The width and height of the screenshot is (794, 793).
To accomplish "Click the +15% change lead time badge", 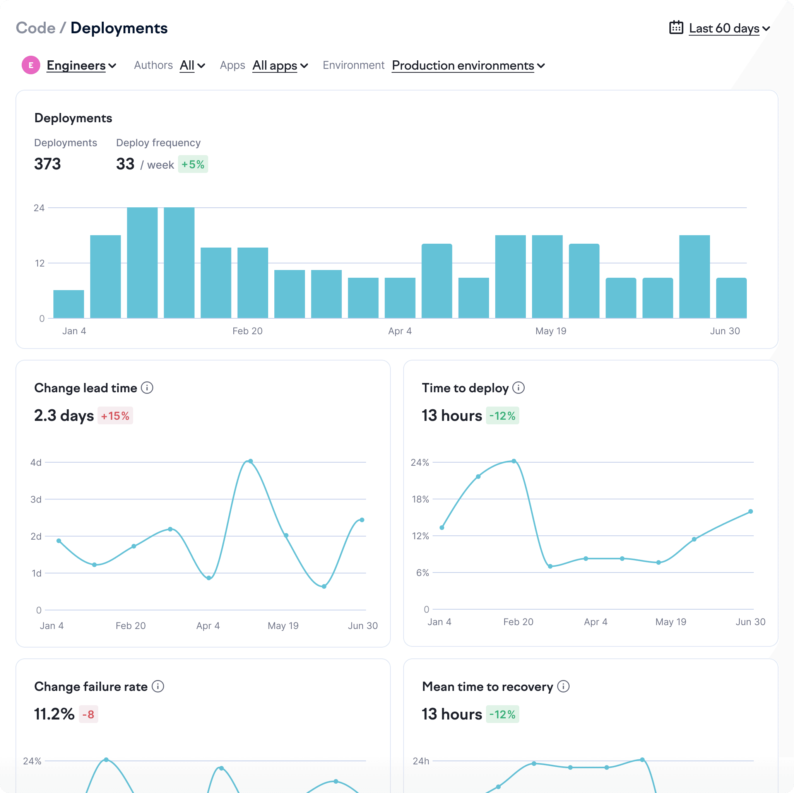I will pyautogui.click(x=115, y=416).
